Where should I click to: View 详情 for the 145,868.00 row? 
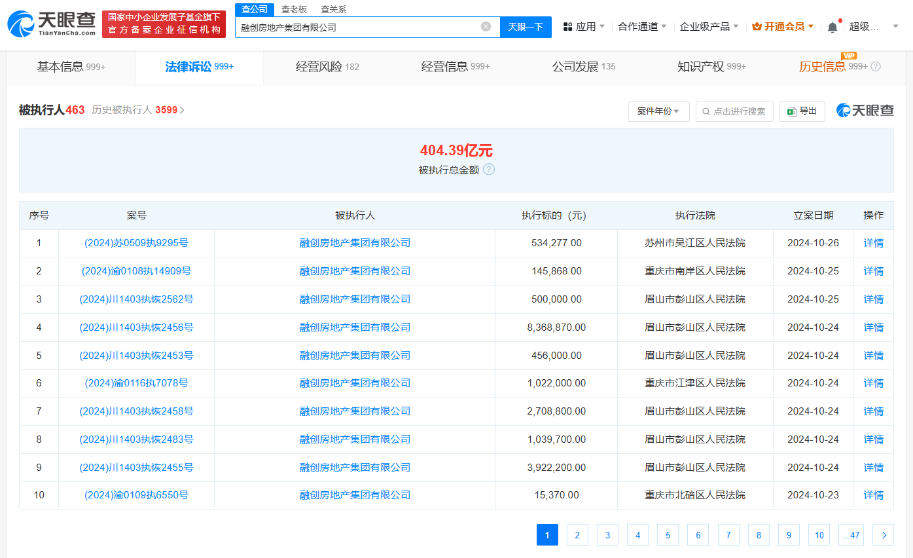tap(874, 271)
